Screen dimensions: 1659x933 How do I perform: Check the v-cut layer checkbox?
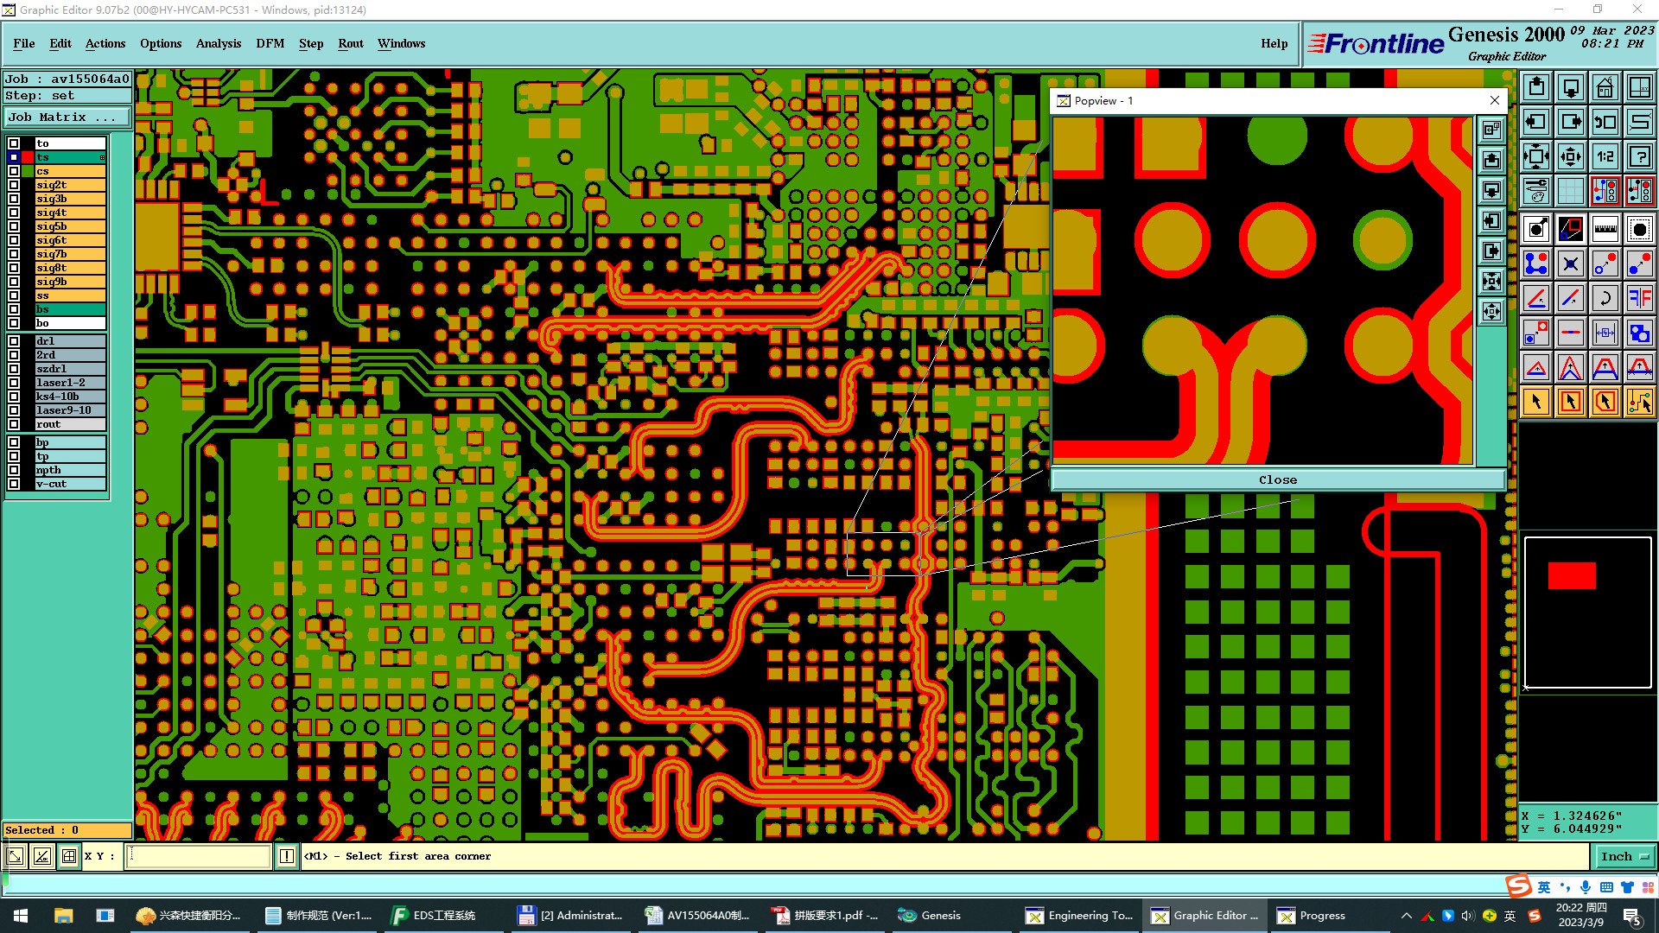(14, 484)
